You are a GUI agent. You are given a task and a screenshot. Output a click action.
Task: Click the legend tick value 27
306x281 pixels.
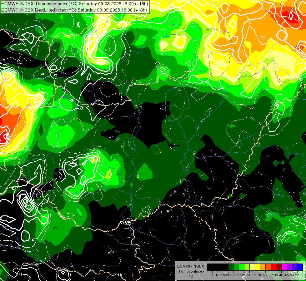pos(239,275)
